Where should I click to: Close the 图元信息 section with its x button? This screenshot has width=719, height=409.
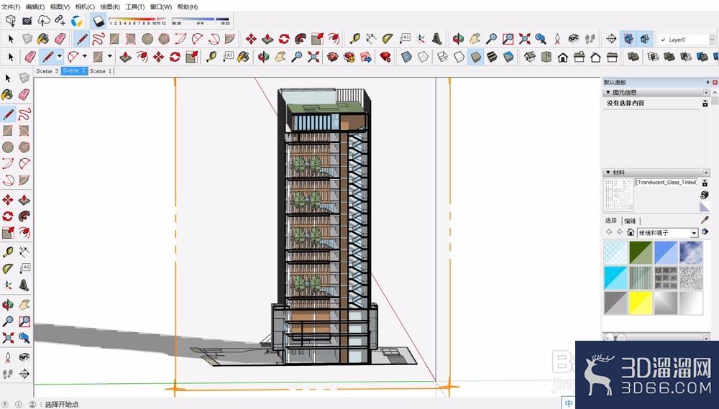[706, 93]
